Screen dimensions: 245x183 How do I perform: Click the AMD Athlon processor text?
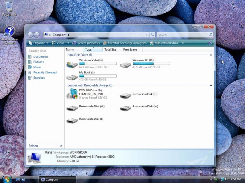[93, 157]
